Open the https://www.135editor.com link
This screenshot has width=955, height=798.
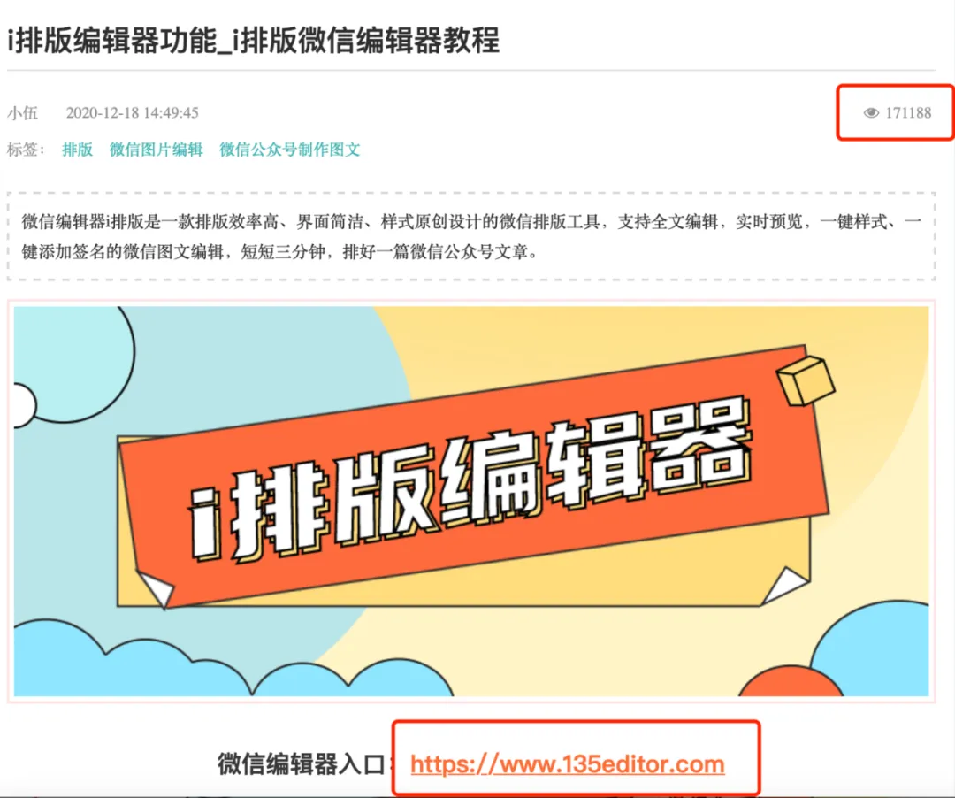point(567,764)
